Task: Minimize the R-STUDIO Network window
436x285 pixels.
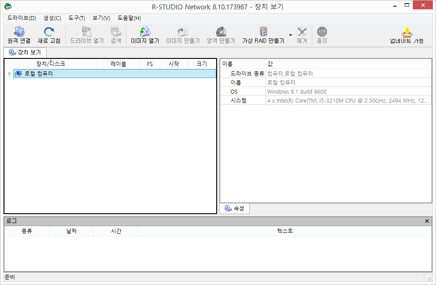Action: [x=395, y=6]
